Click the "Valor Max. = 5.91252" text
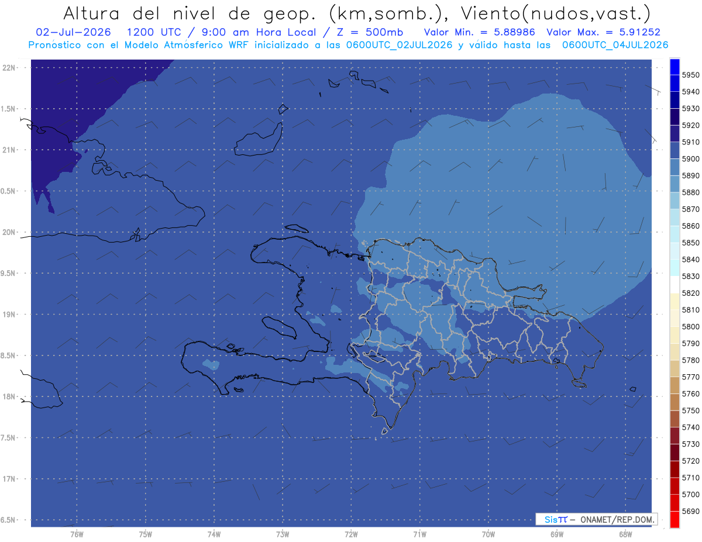This screenshot has height=542, width=702. pos(603,32)
